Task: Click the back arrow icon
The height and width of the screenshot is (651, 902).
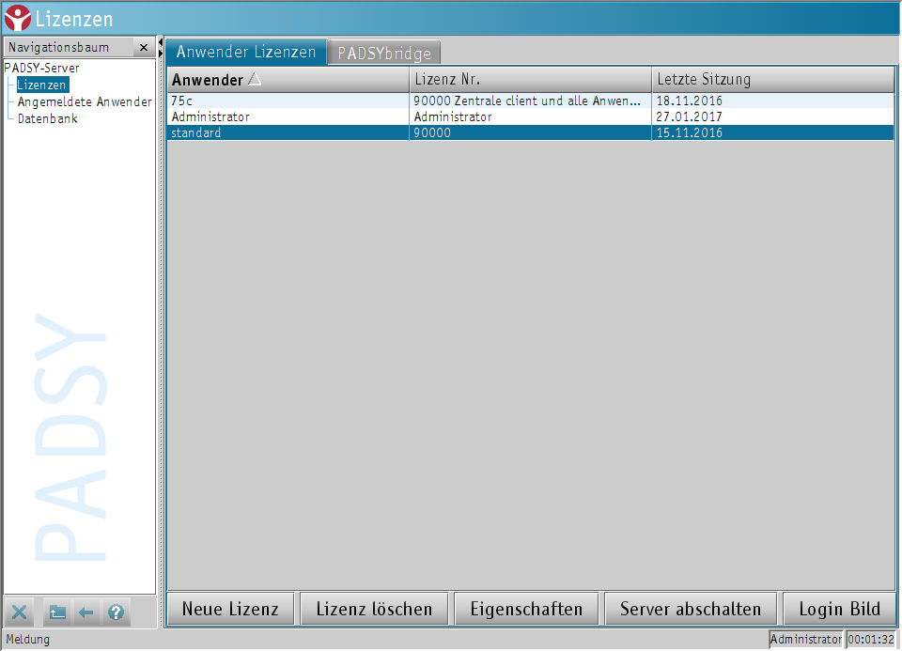Action: coord(86,612)
